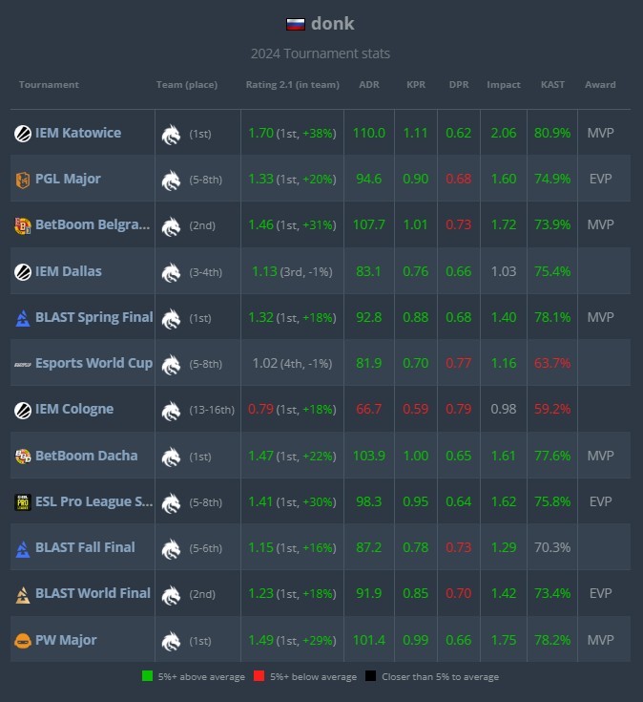Click the KPR column header

click(x=416, y=85)
